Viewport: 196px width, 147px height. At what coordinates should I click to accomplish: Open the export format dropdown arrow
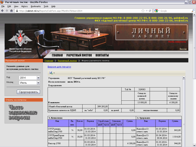[54, 73]
